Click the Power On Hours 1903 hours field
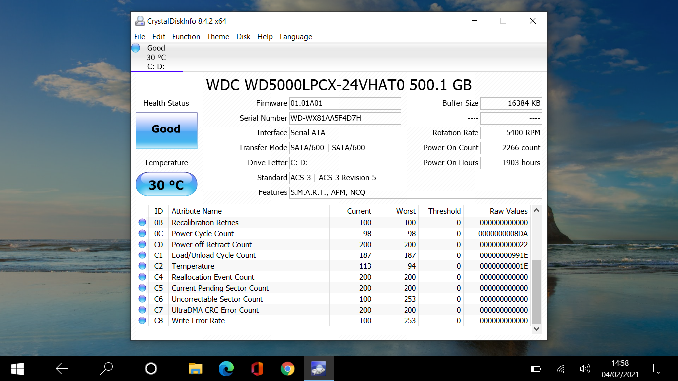The width and height of the screenshot is (678, 381). click(511, 163)
